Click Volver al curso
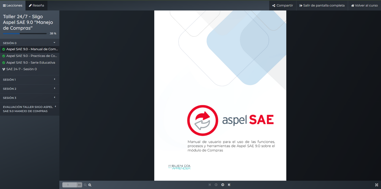This screenshot has height=189, width=381. pyautogui.click(x=364, y=6)
